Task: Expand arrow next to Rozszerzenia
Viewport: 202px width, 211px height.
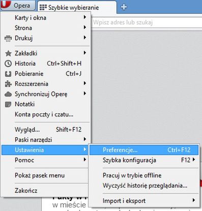Action: pyautogui.click(x=85, y=83)
